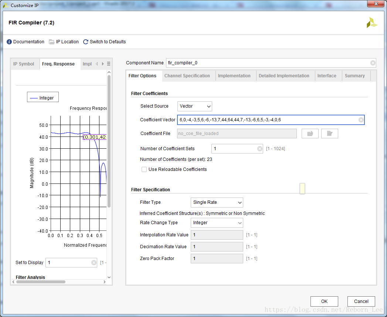387x317 pixels.
Task: Click the Filter Coefficients heading
Action: pos(149,94)
